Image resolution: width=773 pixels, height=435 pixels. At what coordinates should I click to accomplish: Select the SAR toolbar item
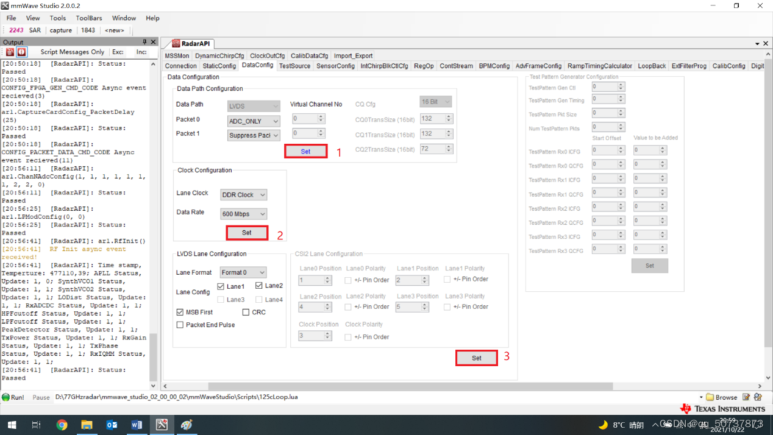[35, 30]
